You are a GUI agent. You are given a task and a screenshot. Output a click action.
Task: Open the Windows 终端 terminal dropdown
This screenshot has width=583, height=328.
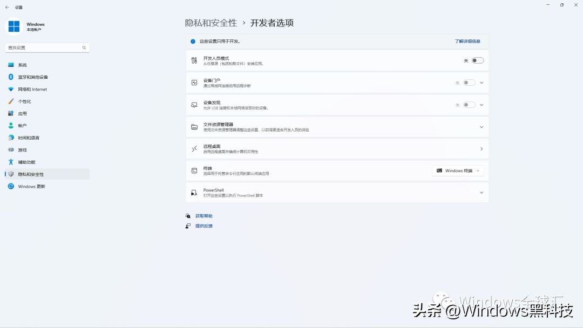coord(457,170)
